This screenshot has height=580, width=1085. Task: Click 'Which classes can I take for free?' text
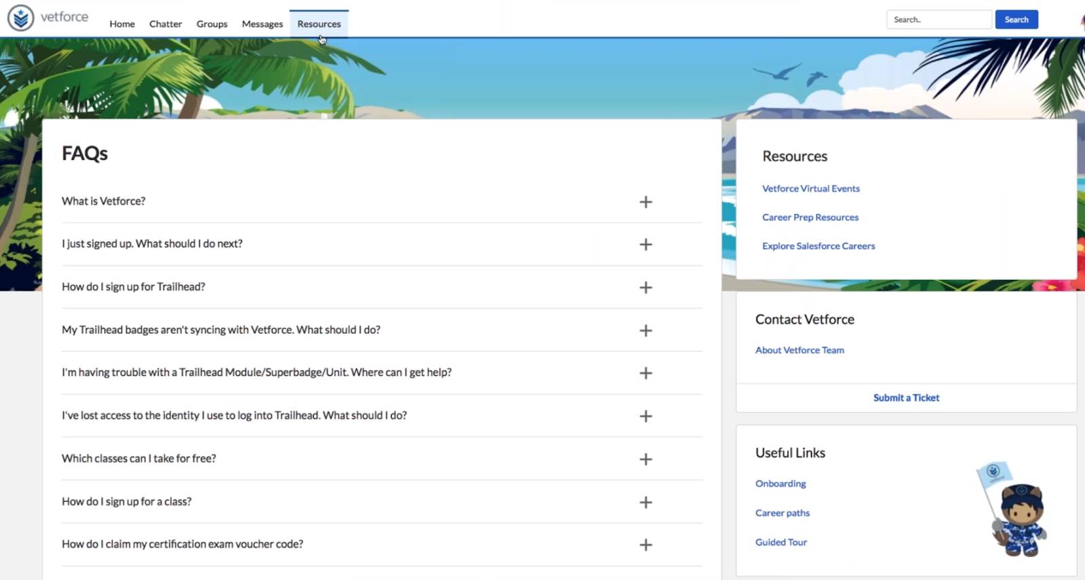[x=139, y=459]
